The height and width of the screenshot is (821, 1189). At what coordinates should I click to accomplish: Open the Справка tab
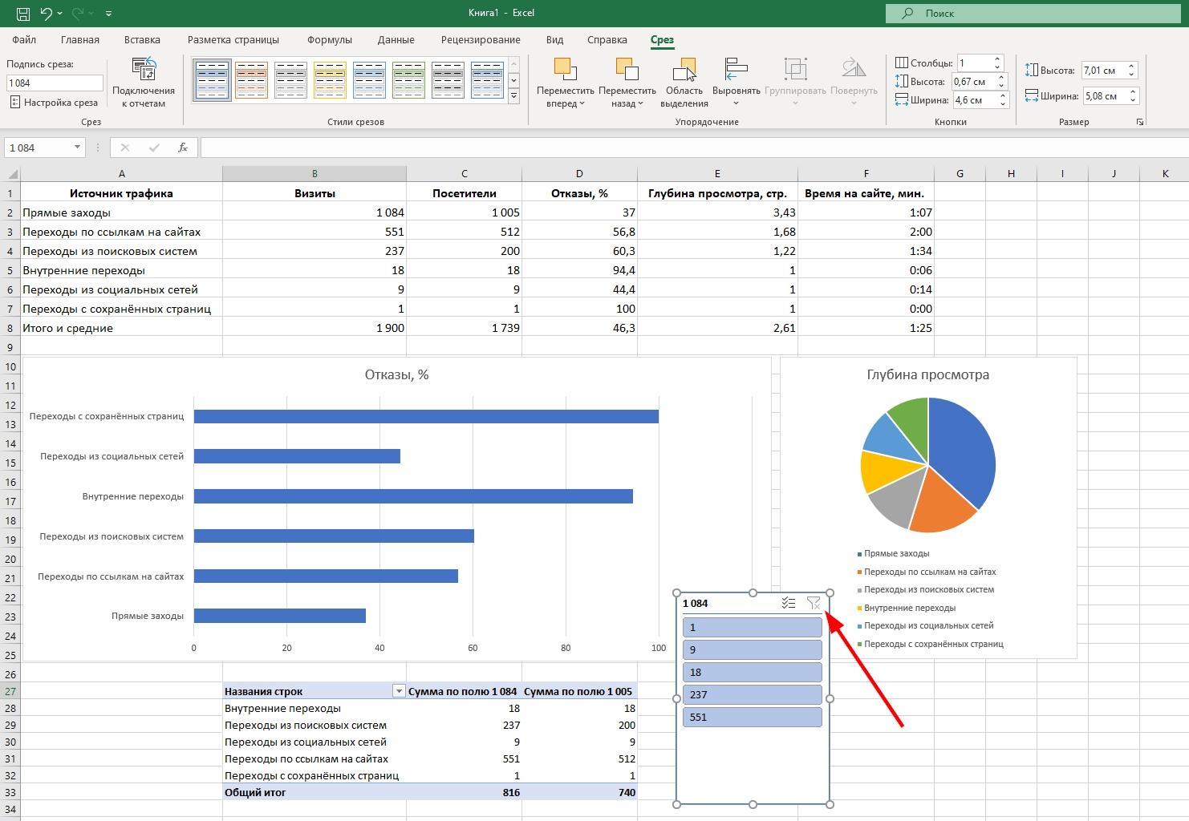pyautogui.click(x=607, y=39)
